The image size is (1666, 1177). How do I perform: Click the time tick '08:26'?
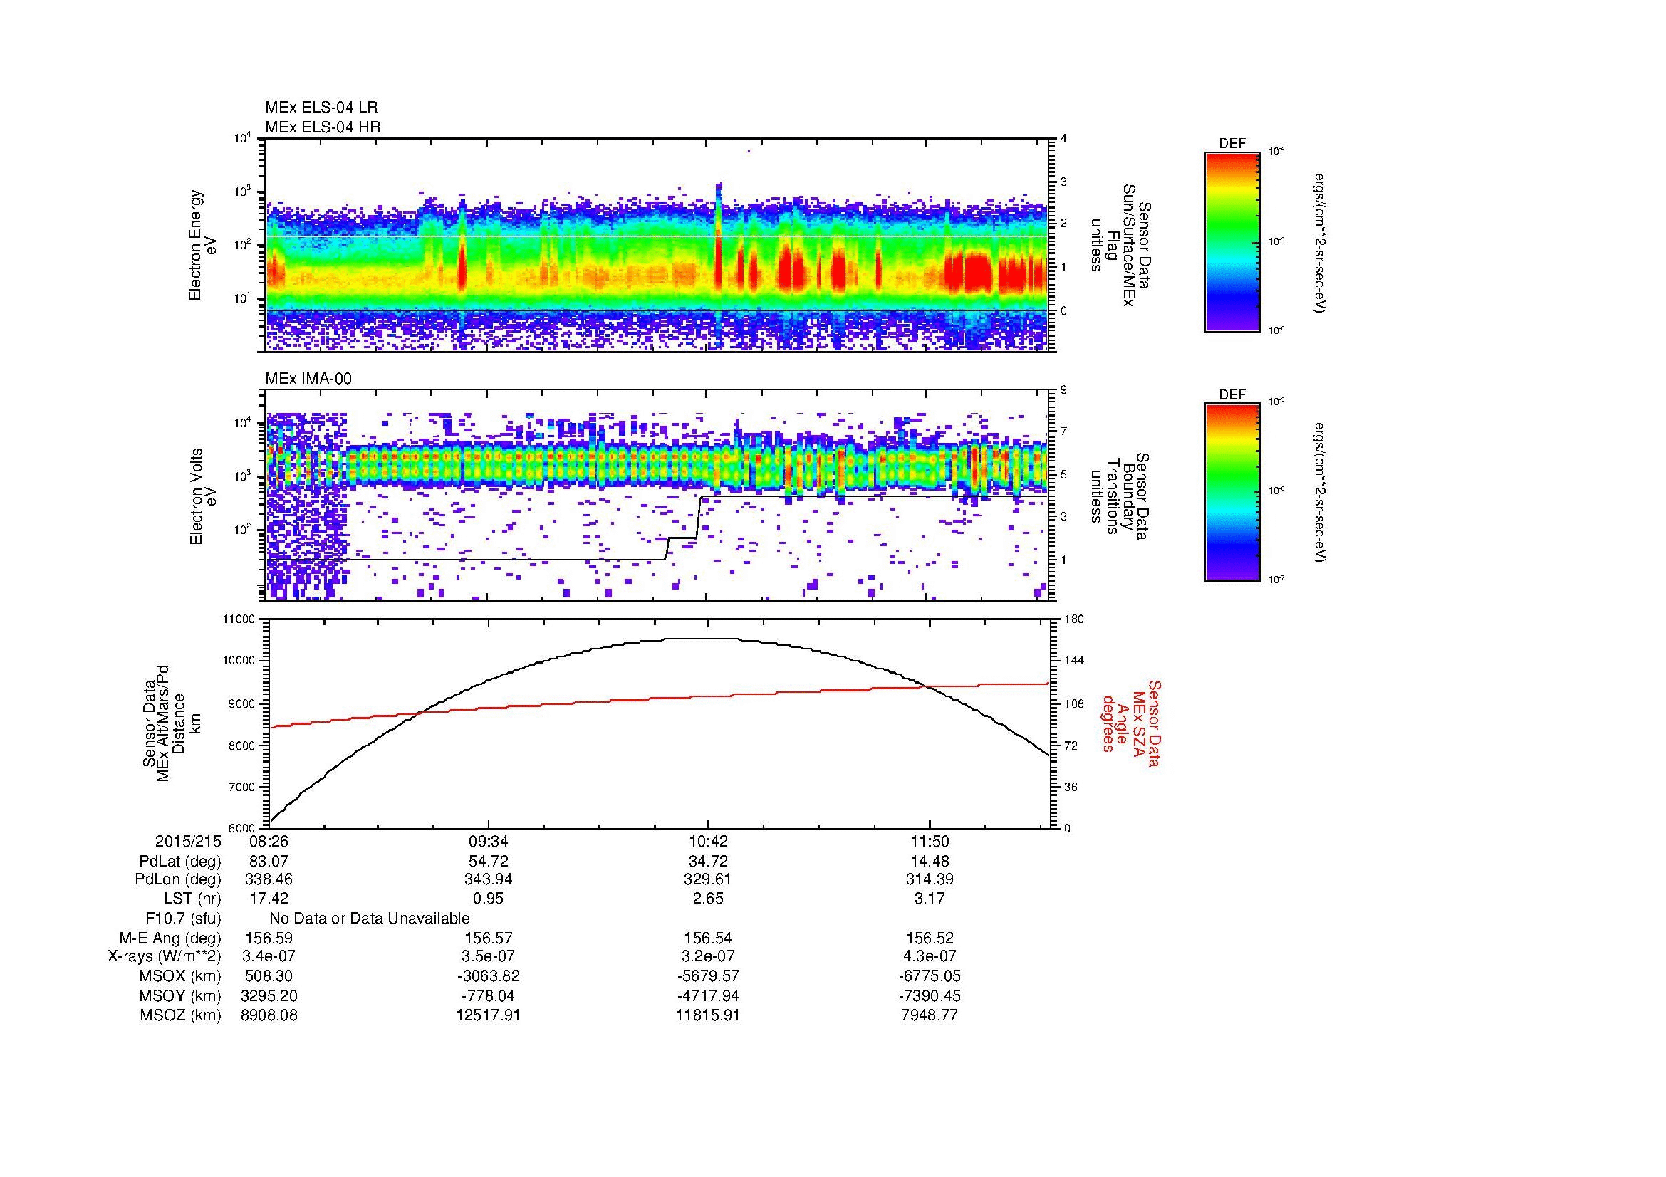[269, 841]
